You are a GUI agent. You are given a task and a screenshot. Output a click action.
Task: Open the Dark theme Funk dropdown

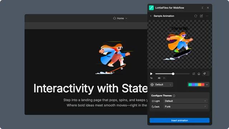pos(185,107)
